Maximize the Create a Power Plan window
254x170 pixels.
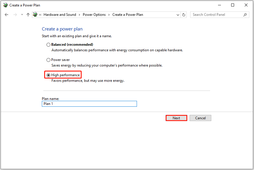coord(233,5)
